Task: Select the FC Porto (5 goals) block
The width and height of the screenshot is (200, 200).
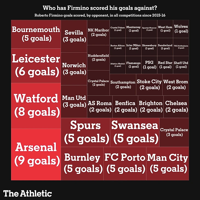Action: pyautogui.click(x=125, y=163)
